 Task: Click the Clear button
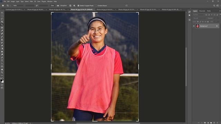tap(52, 6)
